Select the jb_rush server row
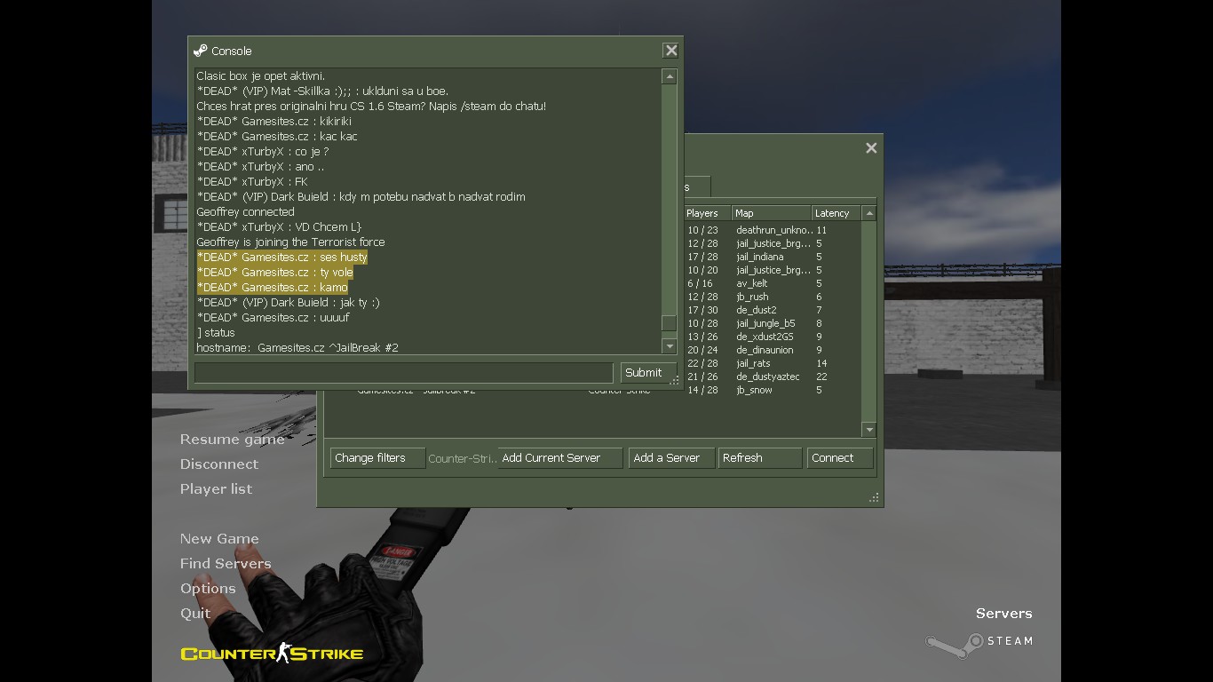The image size is (1213, 682). [x=773, y=297]
